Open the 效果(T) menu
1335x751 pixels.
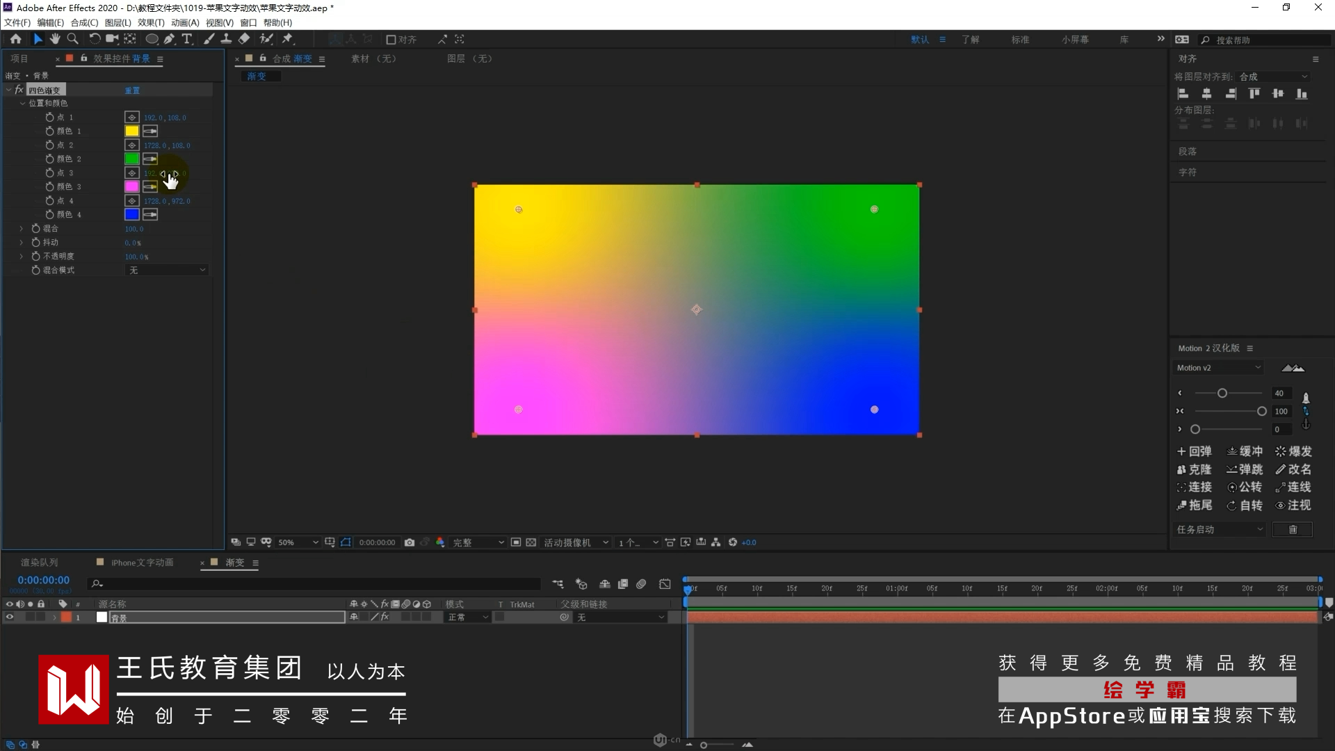(151, 22)
